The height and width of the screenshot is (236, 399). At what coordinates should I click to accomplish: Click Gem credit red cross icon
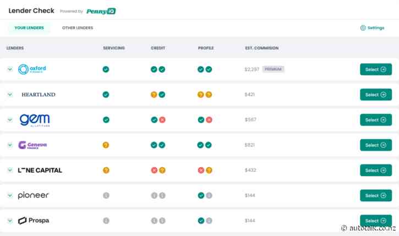tap(162, 120)
